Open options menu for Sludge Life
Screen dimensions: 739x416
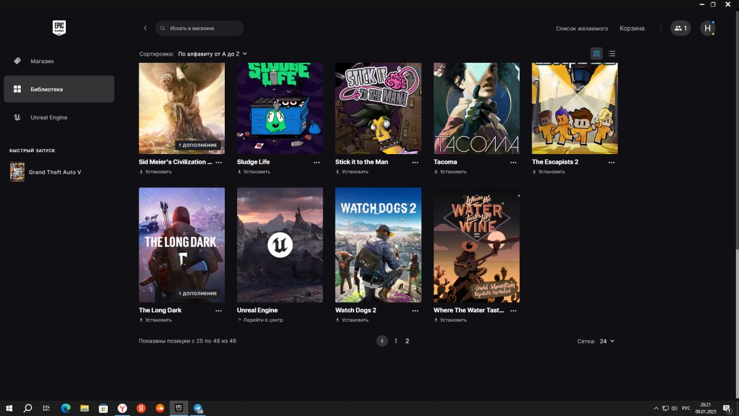tap(317, 163)
